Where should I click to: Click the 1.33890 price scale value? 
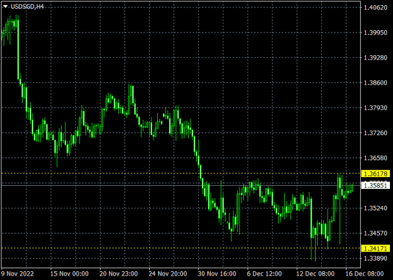coord(375,258)
